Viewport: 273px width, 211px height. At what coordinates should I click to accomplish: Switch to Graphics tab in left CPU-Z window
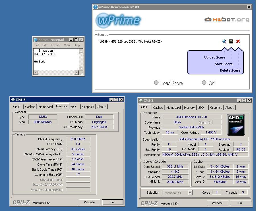[88, 107]
